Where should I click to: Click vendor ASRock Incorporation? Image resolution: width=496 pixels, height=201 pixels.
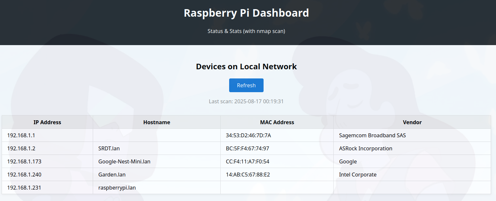coord(366,148)
